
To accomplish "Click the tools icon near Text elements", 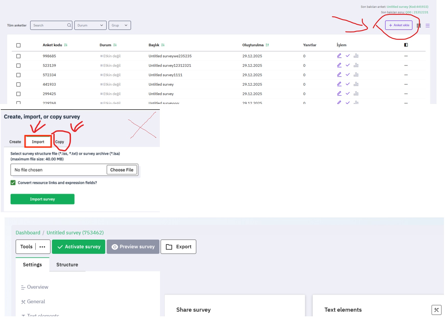I will click(x=436, y=310).
